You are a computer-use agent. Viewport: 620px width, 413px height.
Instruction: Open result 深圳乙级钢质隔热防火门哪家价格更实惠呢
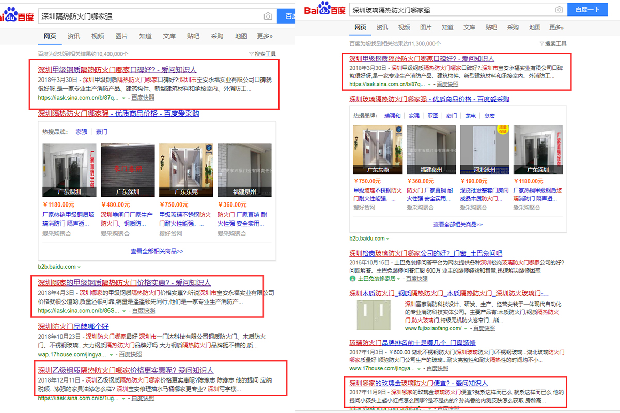tap(126, 370)
